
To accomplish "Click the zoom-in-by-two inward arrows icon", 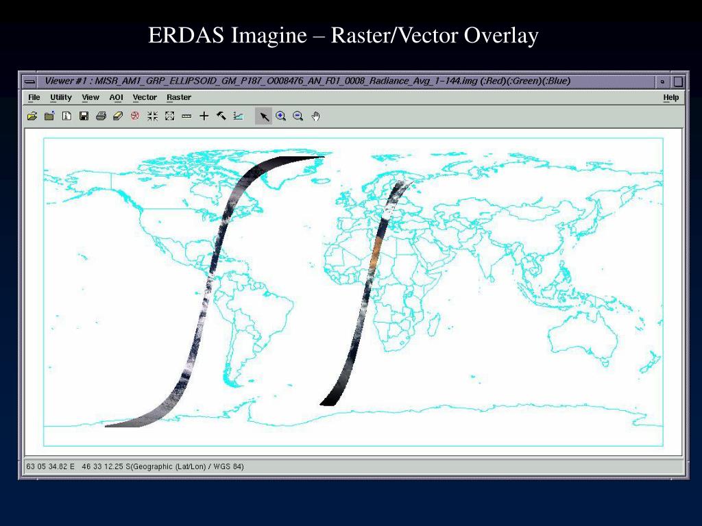I will point(152,116).
